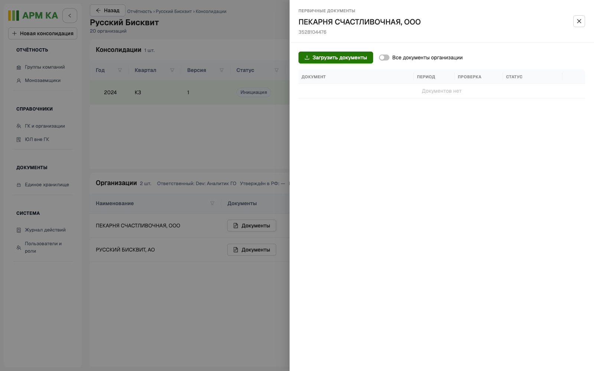Screen dimensions: 594x371
Task: Open Документы for ПЕКАРНЯ СЧАСТЛИВОЧНАЯ, ООО
Action: 252,226
